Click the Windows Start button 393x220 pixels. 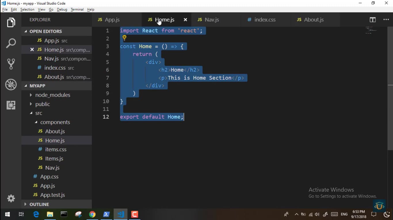(7, 214)
